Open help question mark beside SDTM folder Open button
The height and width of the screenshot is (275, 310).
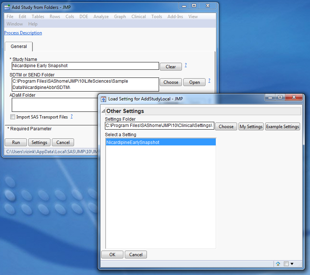click(209, 80)
